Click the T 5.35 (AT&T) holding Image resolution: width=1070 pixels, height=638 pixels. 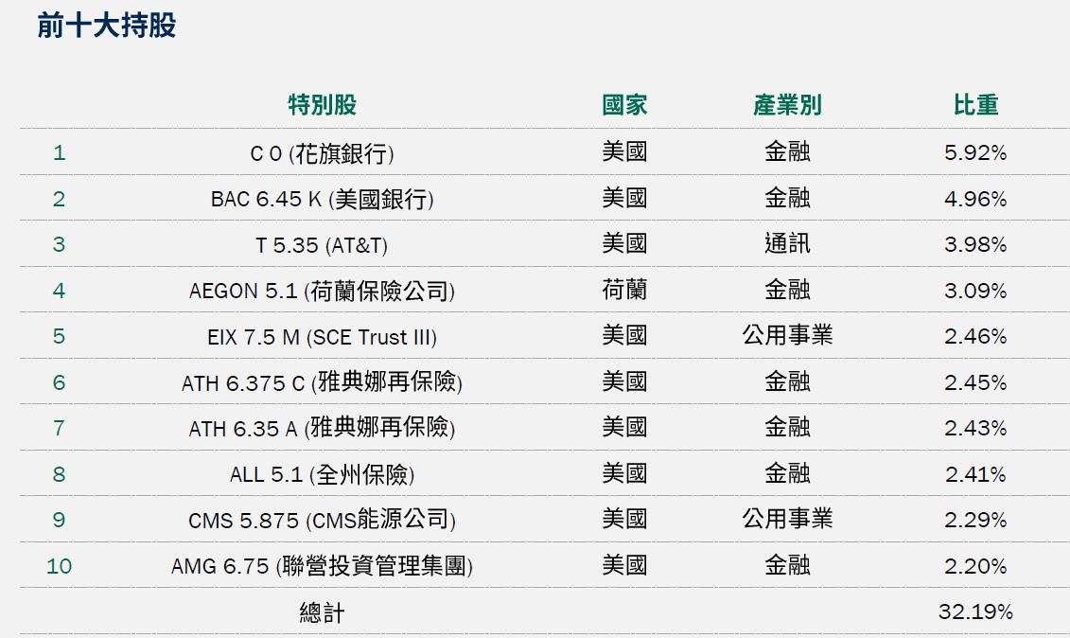point(322,245)
